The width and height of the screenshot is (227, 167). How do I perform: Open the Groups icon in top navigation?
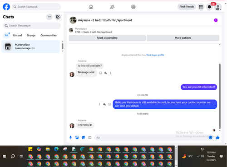click(x=133, y=7)
